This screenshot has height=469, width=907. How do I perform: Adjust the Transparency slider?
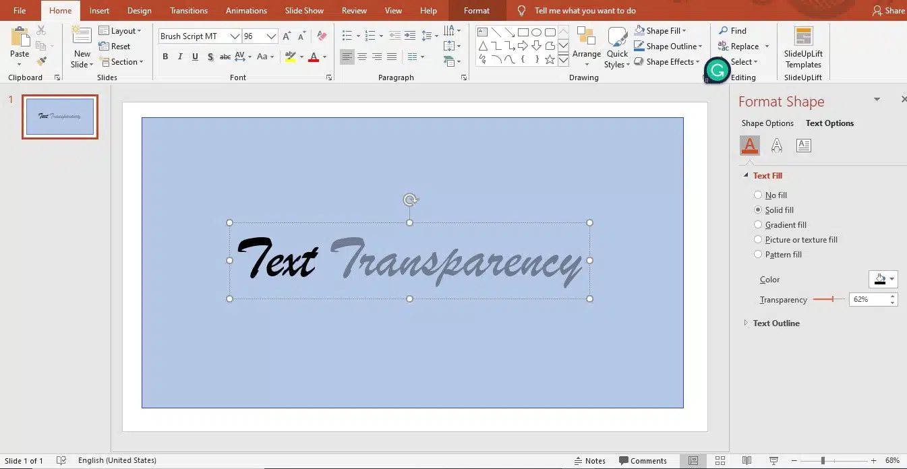pyautogui.click(x=833, y=299)
